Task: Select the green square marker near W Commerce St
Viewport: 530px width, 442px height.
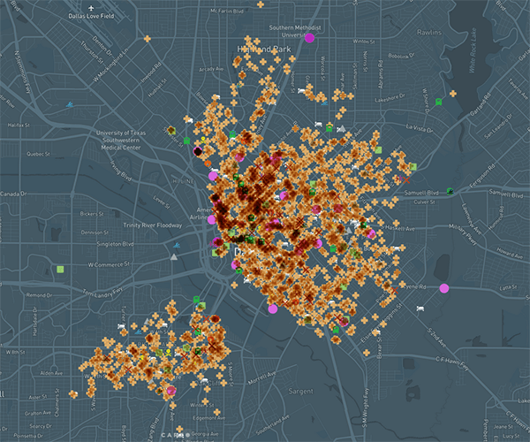Action: point(60,270)
